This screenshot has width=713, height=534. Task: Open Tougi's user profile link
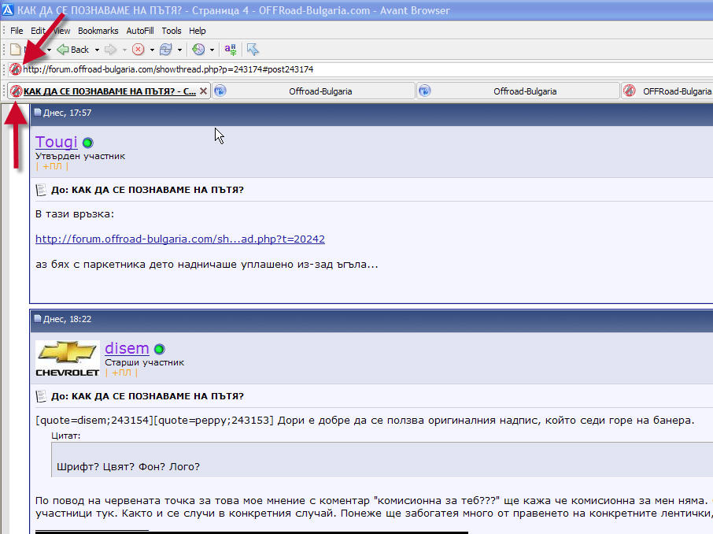57,142
